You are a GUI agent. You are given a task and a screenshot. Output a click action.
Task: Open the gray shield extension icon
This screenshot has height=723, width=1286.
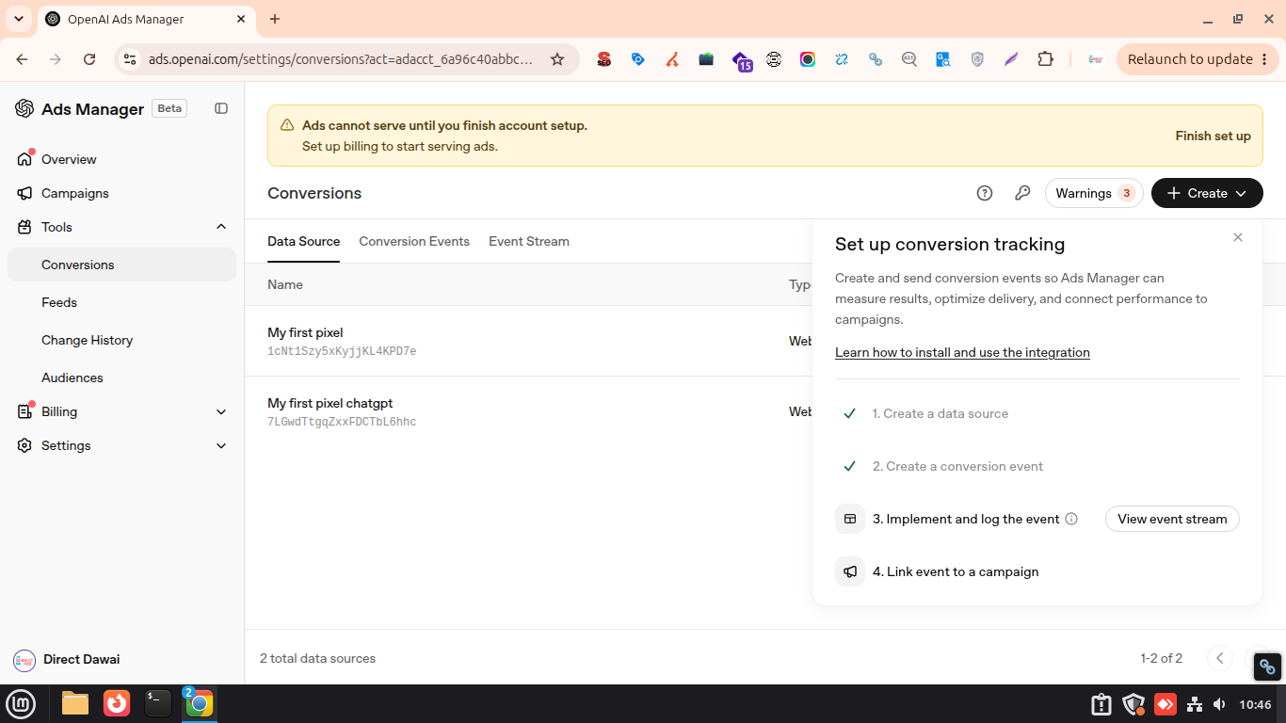point(977,59)
